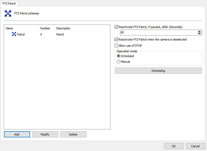The width and height of the screenshot is (207, 151).
Task: Disable reactivate when camera is deselected
Action: [x=116, y=39]
